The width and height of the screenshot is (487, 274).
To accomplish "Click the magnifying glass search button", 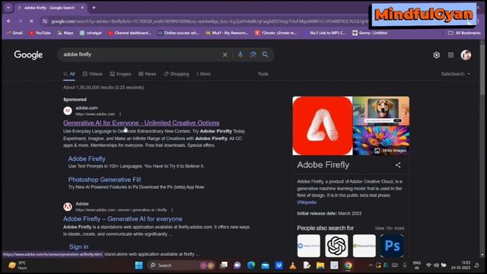I will 265,55.
